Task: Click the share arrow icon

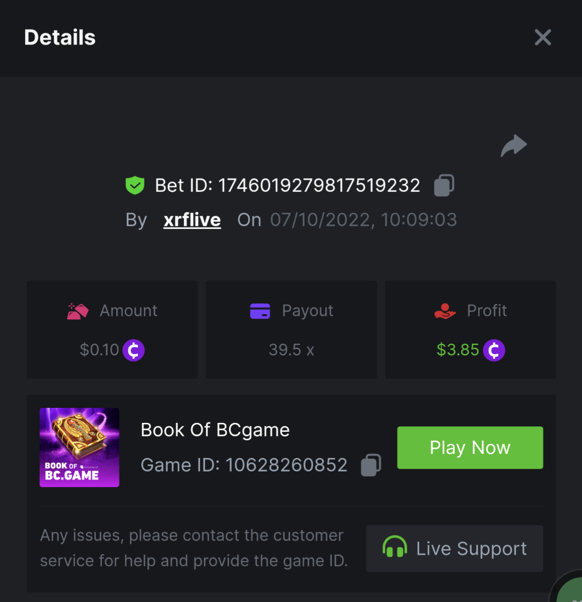Action: 514,146
